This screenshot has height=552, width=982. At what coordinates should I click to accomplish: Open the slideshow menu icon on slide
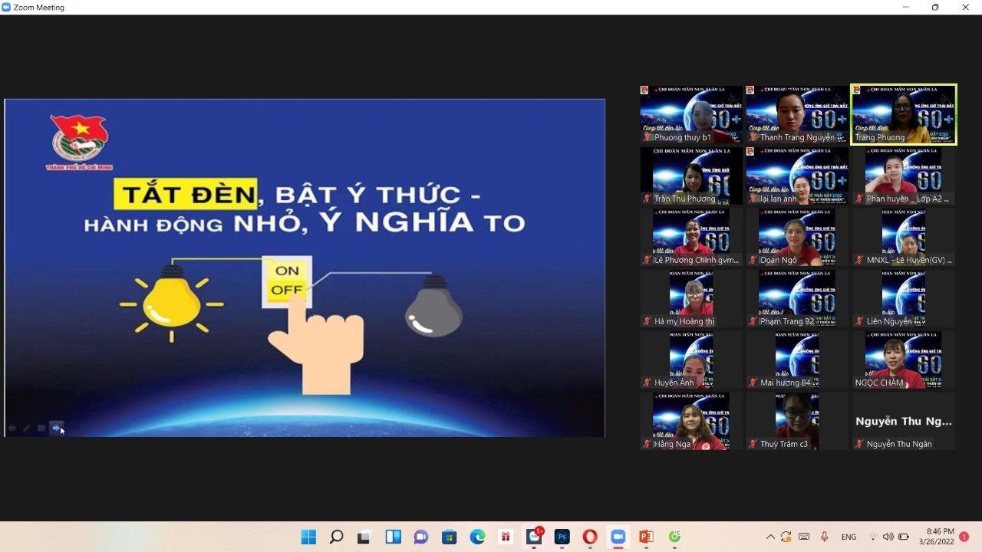[x=41, y=429]
